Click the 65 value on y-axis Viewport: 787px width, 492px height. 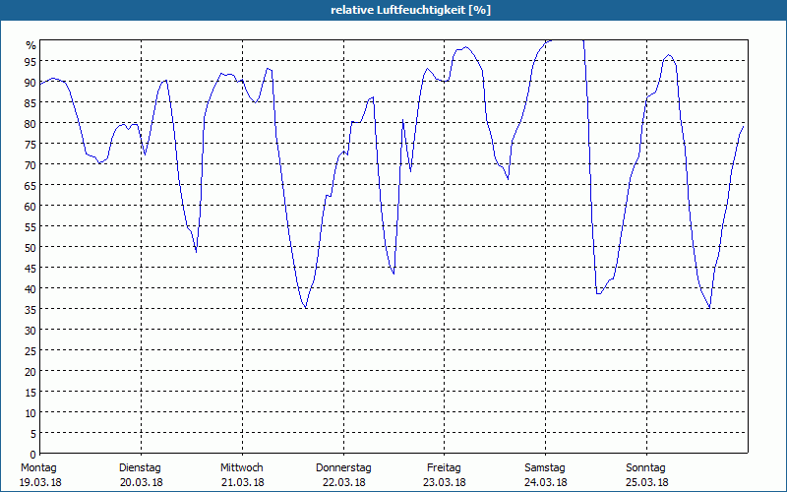30,186
